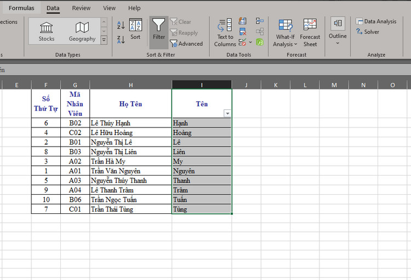Image resolution: width=411 pixels, height=280 pixels.
Task: Select cell 'Lê Thanh Trâm'
Action: pos(130,190)
